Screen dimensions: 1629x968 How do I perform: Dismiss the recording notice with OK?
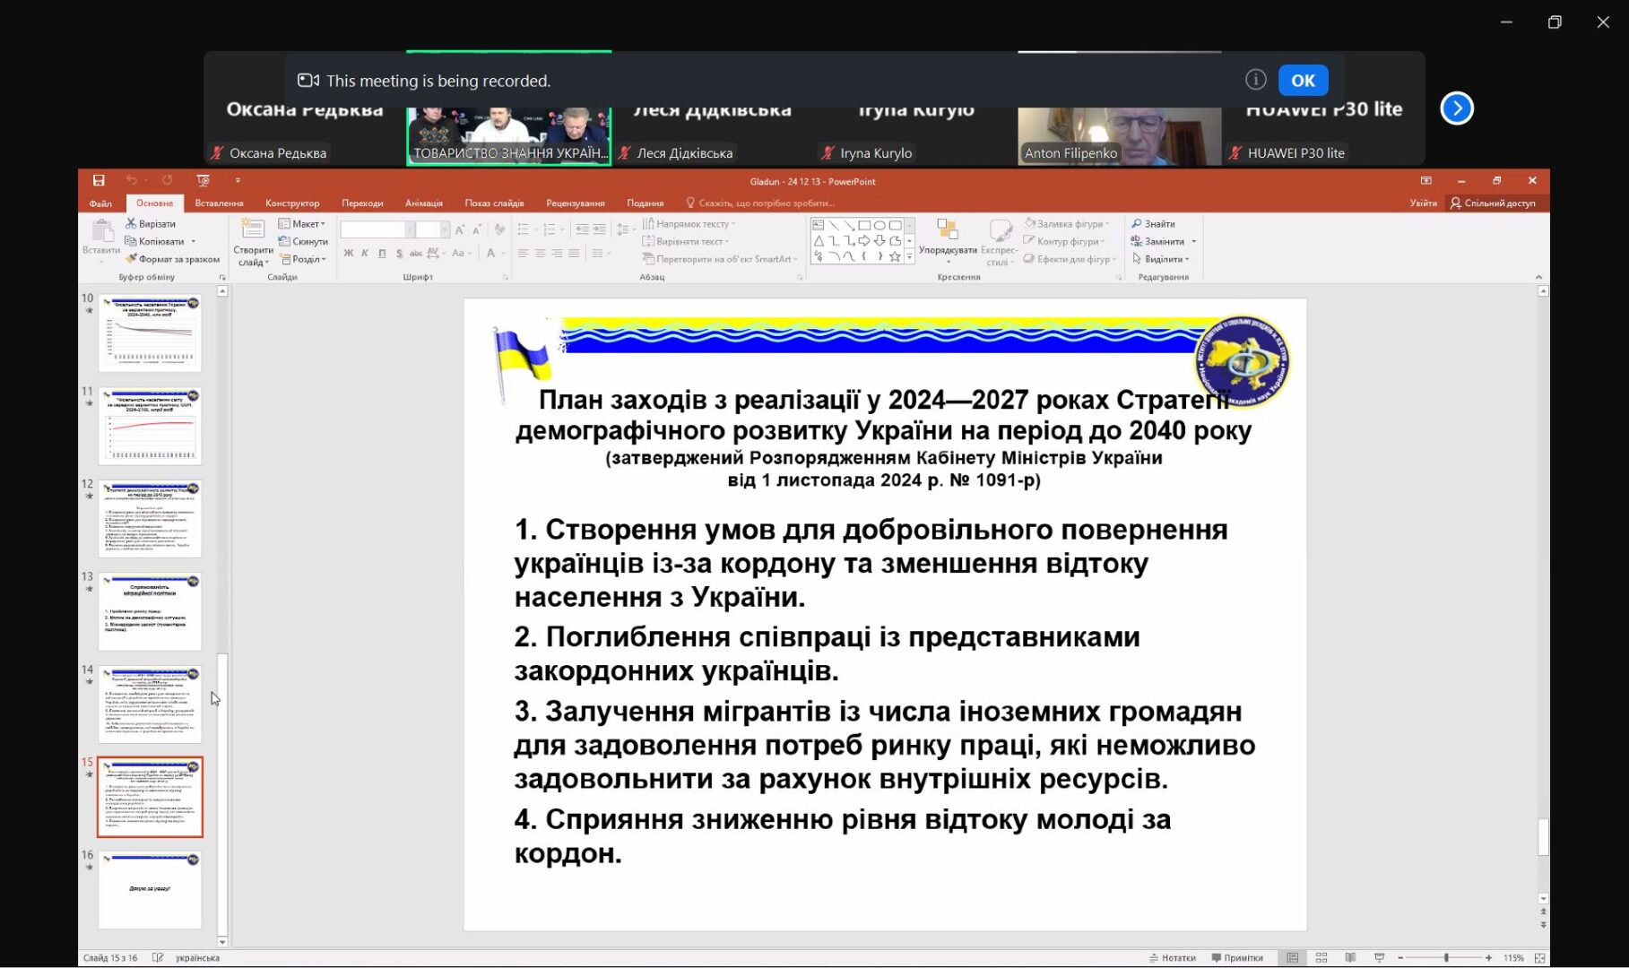[1303, 80]
